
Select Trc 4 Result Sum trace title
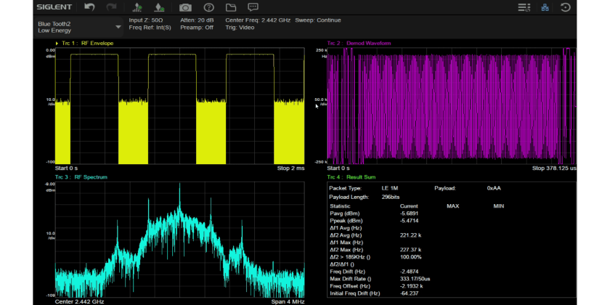351,177
